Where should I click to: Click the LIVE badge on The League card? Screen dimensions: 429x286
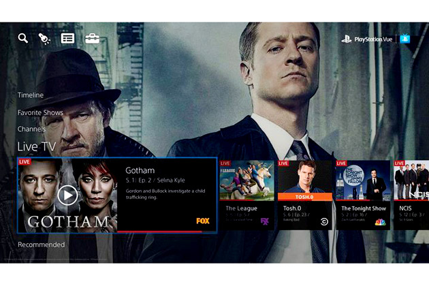click(x=225, y=163)
